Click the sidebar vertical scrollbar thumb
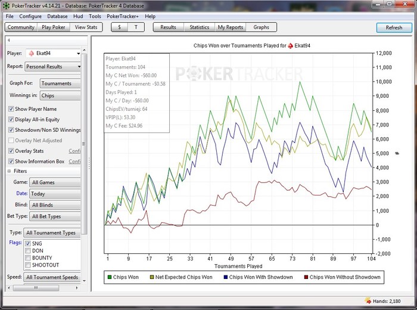 point(84,144)
